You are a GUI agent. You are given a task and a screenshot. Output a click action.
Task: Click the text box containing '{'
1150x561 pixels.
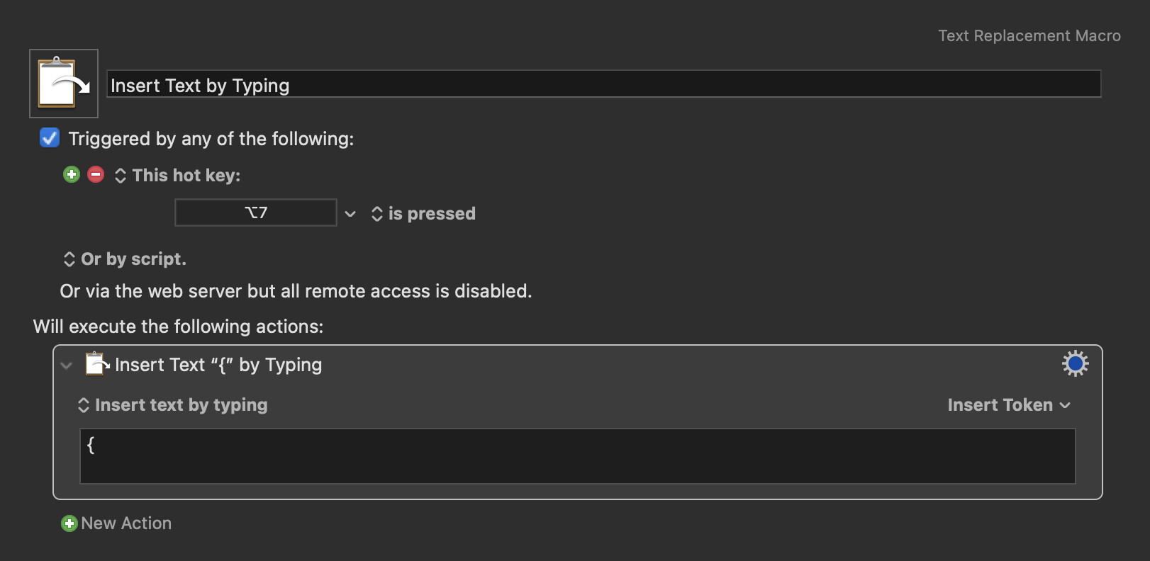tap(578, 456)
